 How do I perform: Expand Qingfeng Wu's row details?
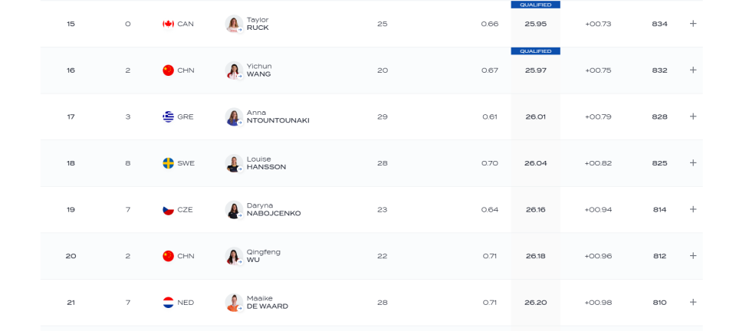(x=693, y=255)
